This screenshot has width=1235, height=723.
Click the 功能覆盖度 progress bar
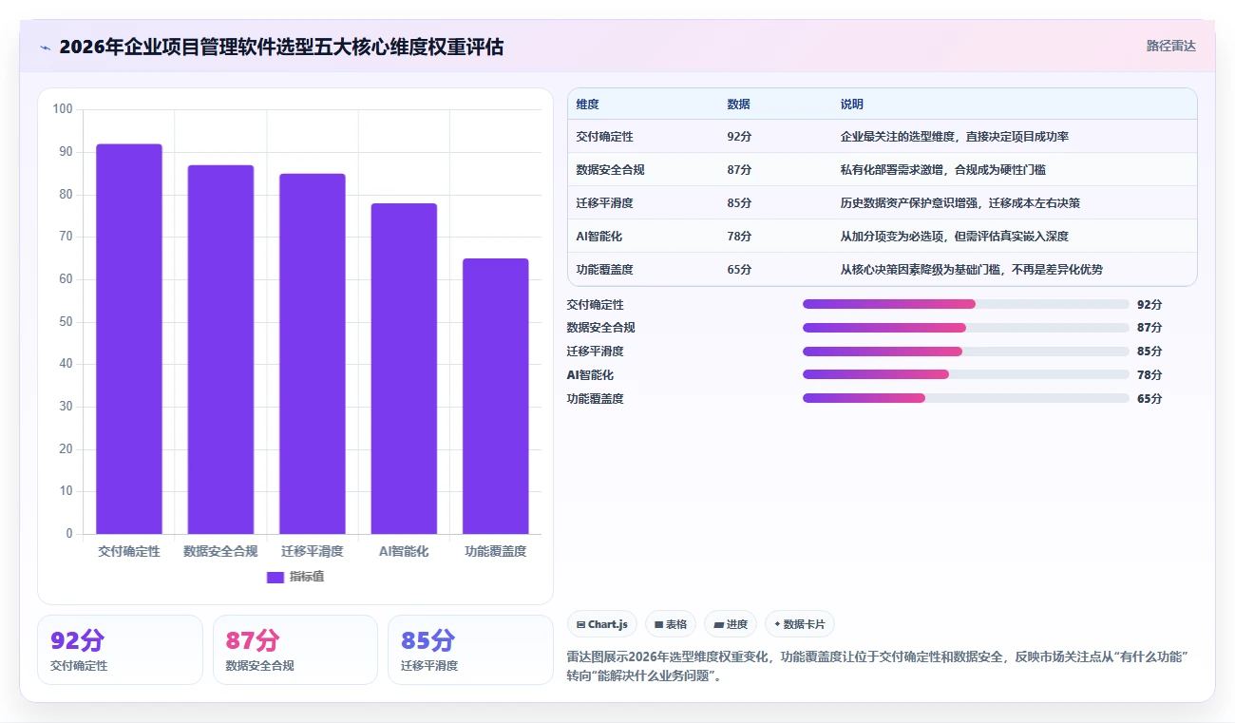(966, 398)
